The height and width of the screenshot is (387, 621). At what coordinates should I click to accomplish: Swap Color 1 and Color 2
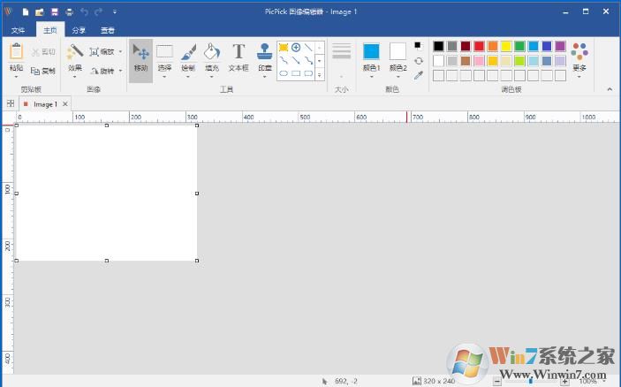pos(419,61)
